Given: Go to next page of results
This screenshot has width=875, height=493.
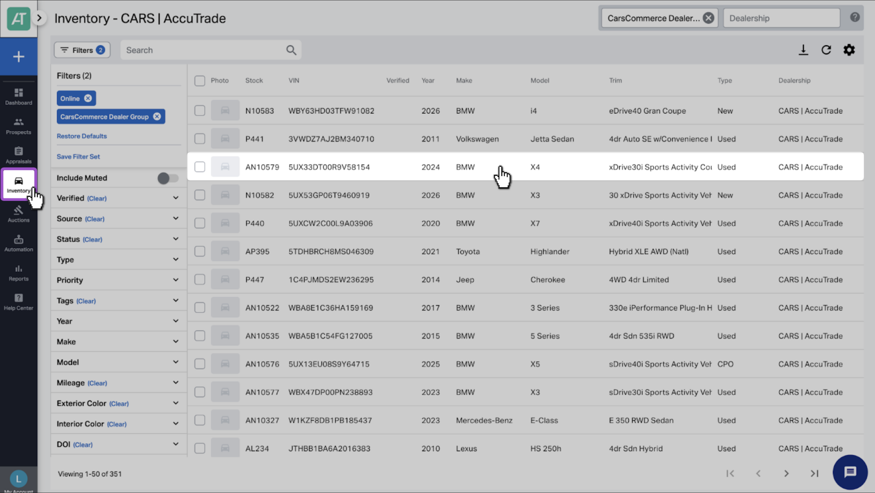Looking at the screenshot, I should [786, 474].
